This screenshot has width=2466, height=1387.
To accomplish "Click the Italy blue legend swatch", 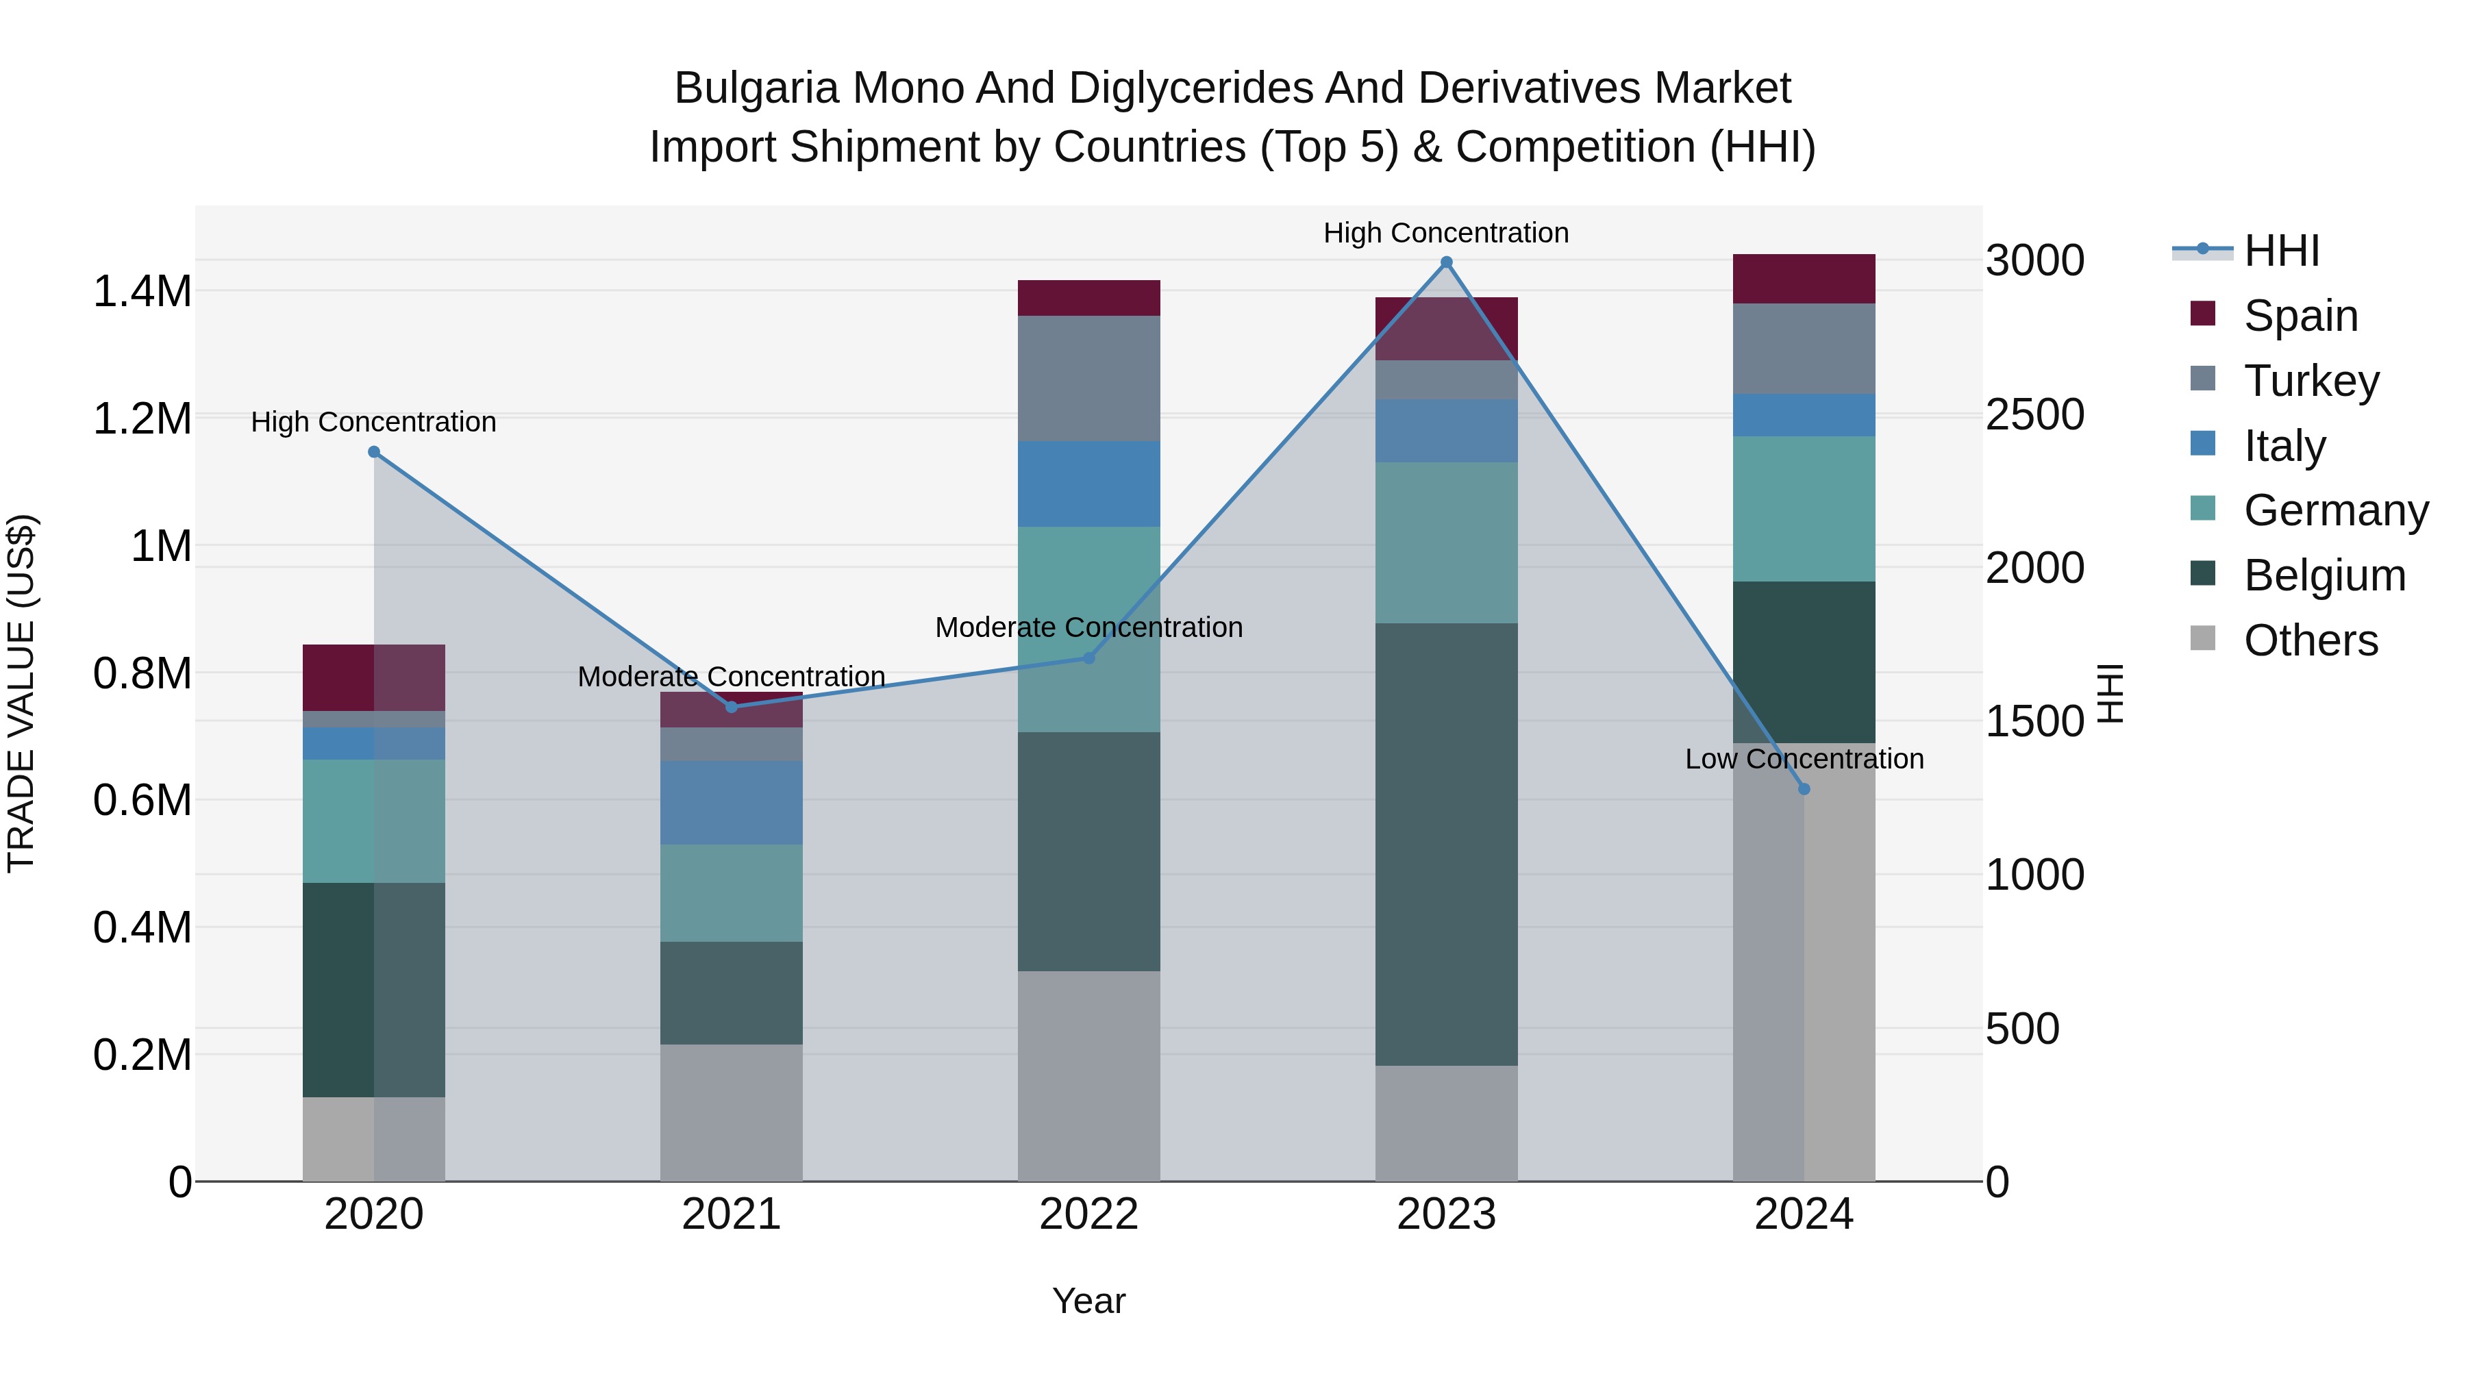I will pyautogui.click(x=2203, y=443).
